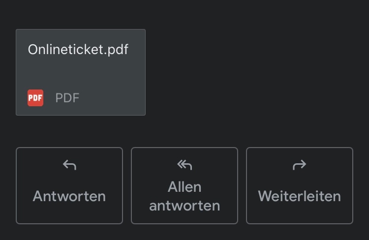Click the word Allen in reply-all button
The image size is (369, 240).
[184, 187]
